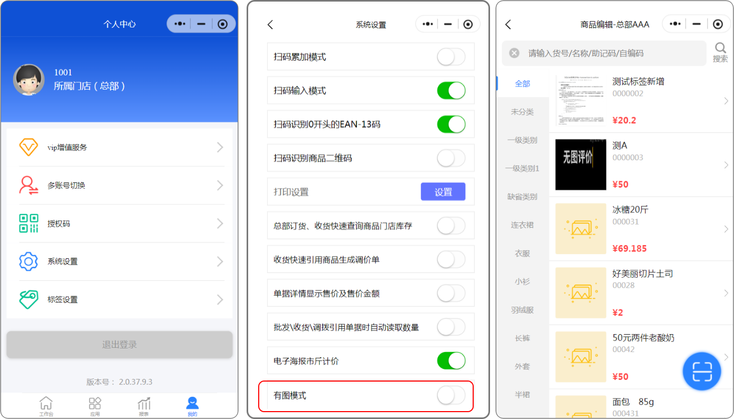
Task: Select the 小衫 category
Action: 523,281
